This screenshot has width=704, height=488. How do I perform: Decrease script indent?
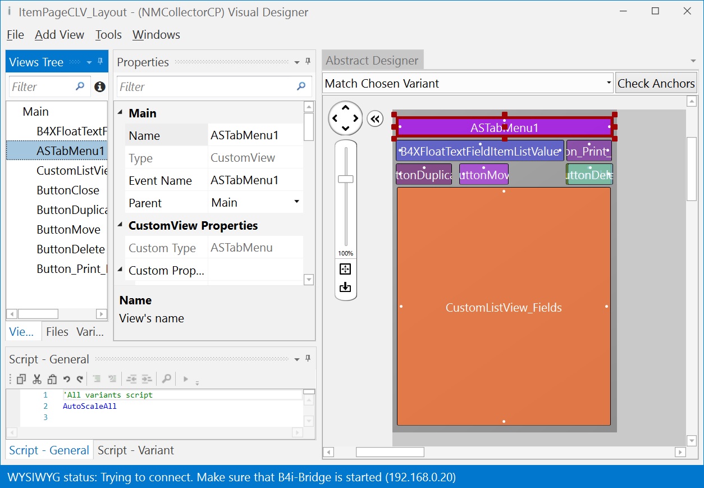(131, 379)
